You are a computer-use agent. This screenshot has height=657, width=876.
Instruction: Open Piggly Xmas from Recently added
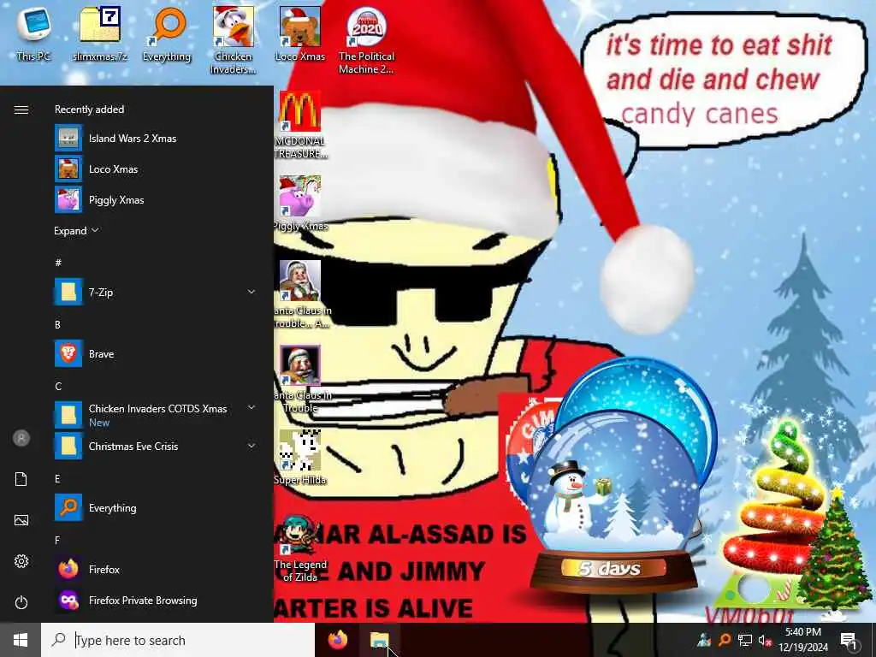click(155, 199)
